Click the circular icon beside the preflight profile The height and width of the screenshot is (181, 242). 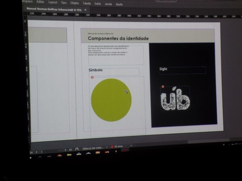[77, 149]
